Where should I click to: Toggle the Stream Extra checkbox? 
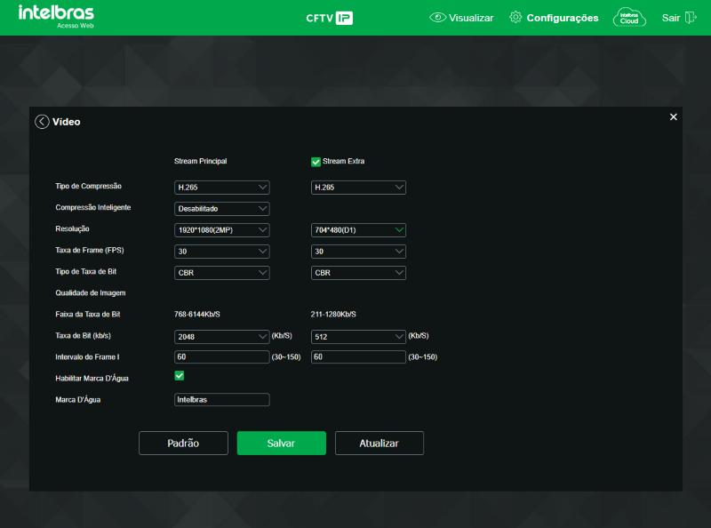(316, 162)
